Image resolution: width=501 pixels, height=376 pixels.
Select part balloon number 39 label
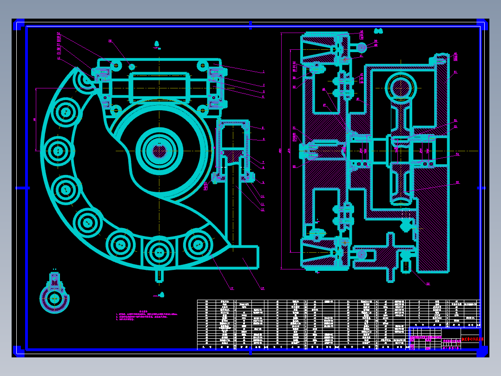tap(376, 41)
